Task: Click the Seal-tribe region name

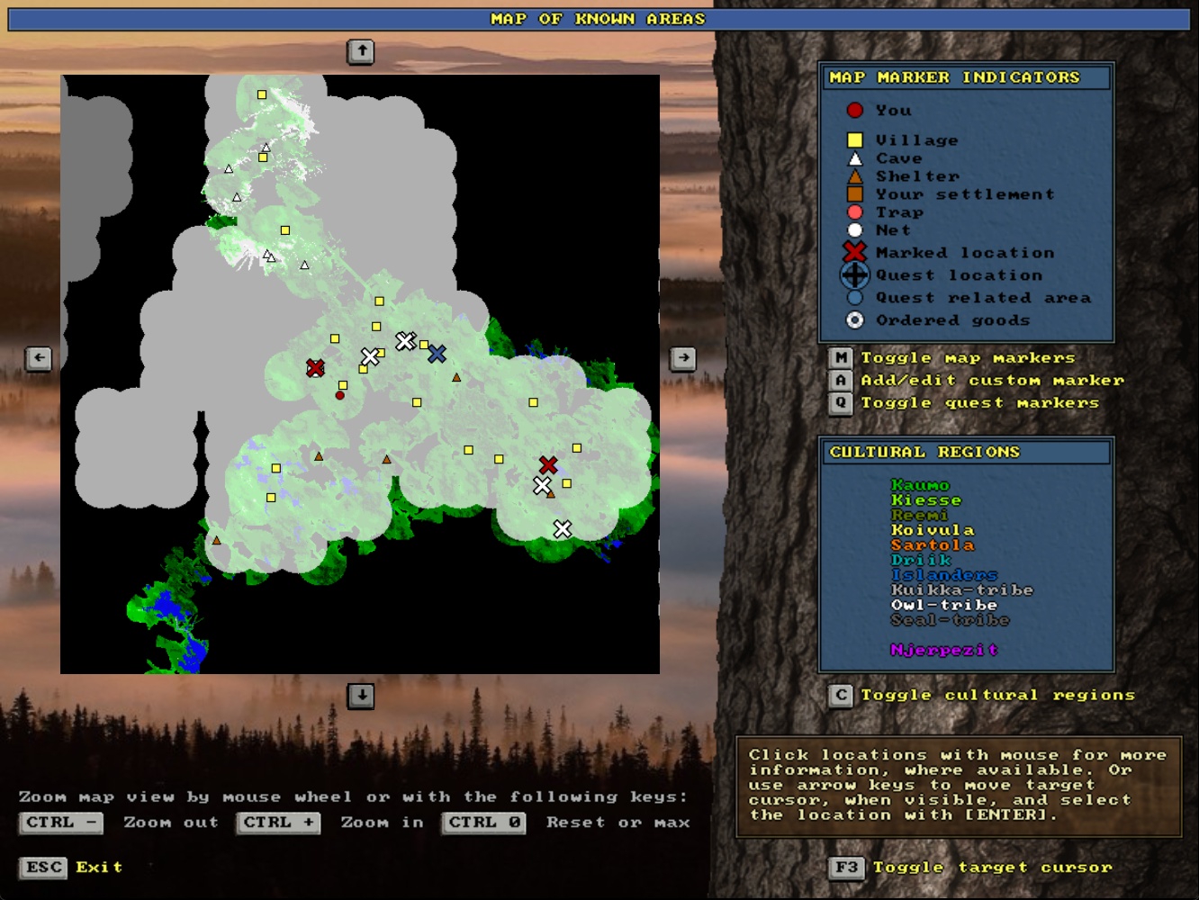Action: pyautogui.click(x=950, y=620)
